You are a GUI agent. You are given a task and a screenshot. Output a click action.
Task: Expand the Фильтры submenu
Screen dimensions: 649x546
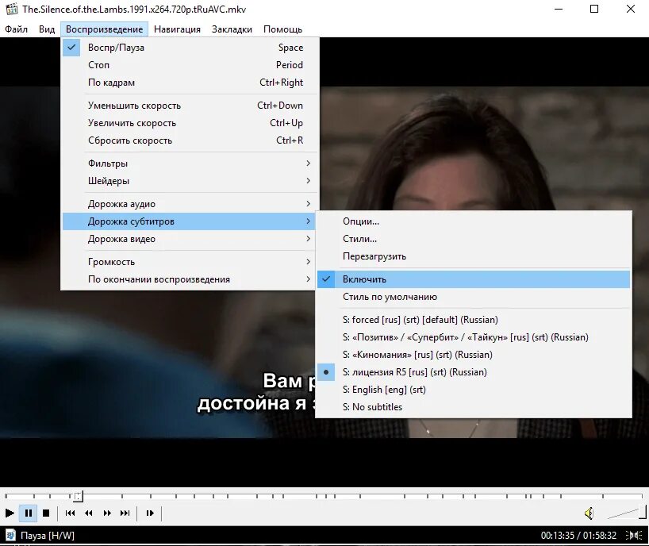pos(190,163)
